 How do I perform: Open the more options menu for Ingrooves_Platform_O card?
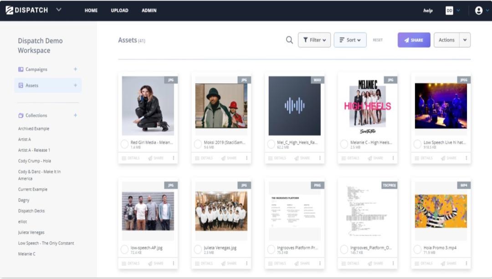tap(393, 264)
